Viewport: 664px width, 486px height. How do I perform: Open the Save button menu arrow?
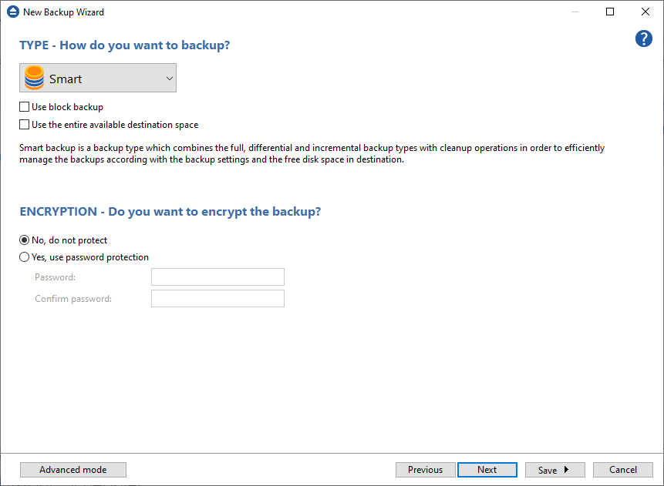point(566,470)
